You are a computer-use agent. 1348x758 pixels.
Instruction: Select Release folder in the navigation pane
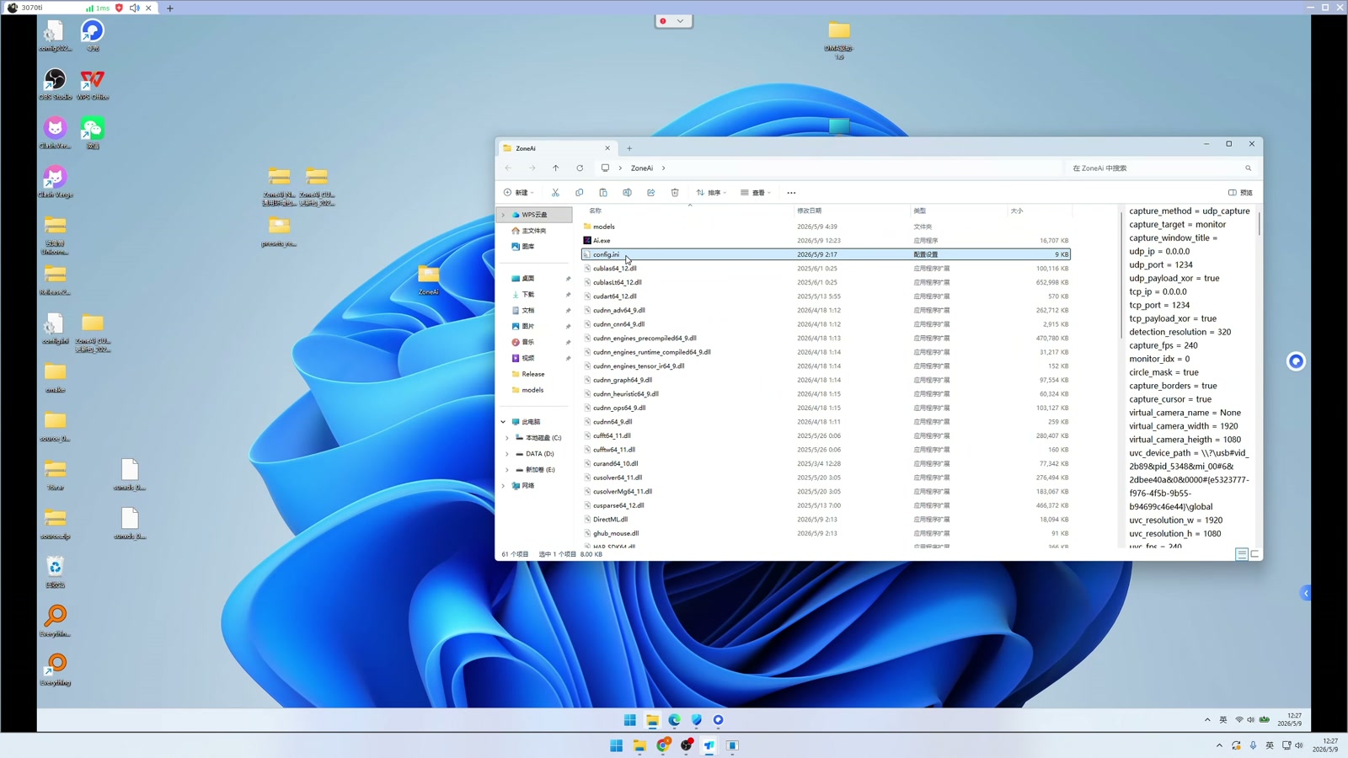[528, 374]
